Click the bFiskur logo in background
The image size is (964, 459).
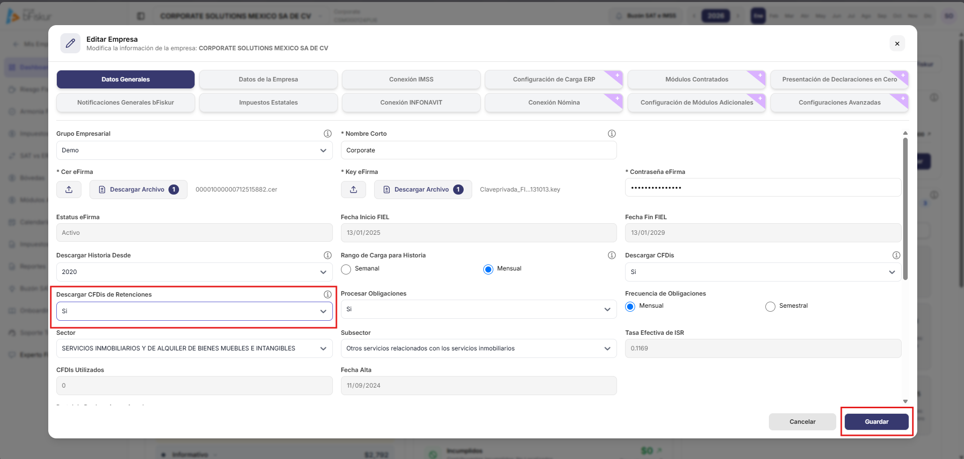(x=29, y=16)
